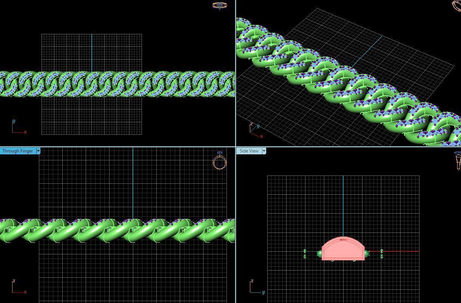Click the XZ axis gizmo in Through Finger viewport

19,287
